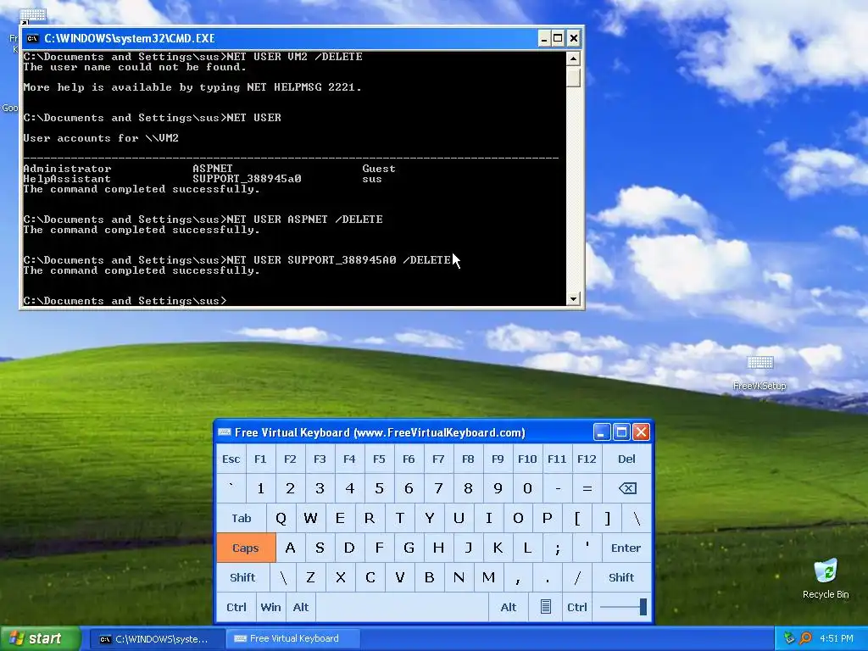Click the F1 key
The image size is (868, 651).
click(260, 459)
